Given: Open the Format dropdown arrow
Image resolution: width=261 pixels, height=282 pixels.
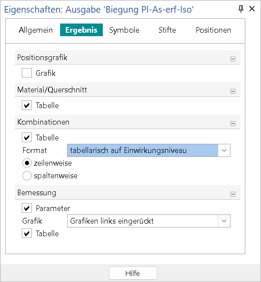Looking at the screenshot, I should pyautogui.click(x=224, y=150).
